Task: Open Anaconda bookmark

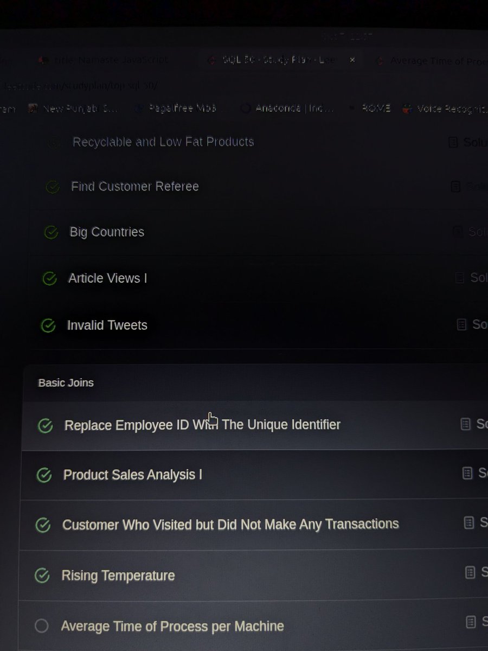Action: [x=287, y=108]
